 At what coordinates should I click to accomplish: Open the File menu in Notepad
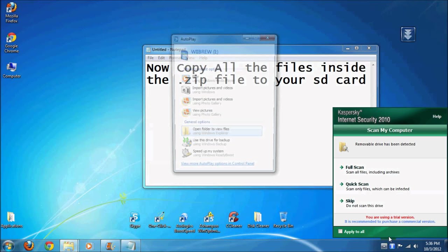coord(150,58)
